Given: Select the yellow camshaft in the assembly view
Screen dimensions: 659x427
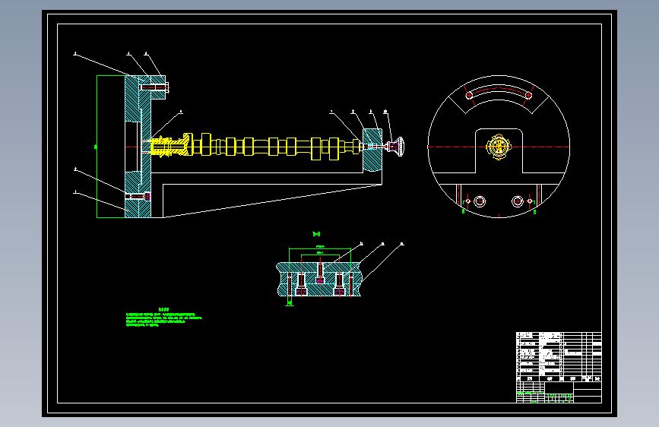Looking at the screenshot, I should pos(256,146).
